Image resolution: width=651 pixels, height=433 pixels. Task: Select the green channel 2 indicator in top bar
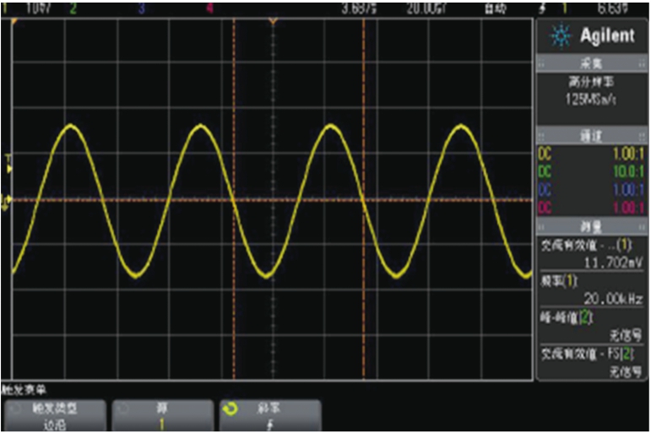[72, 8]
